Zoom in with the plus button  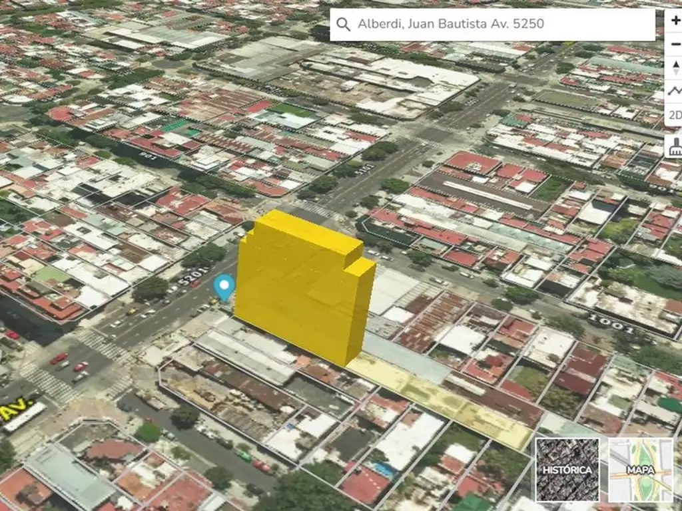coord(675,20)
